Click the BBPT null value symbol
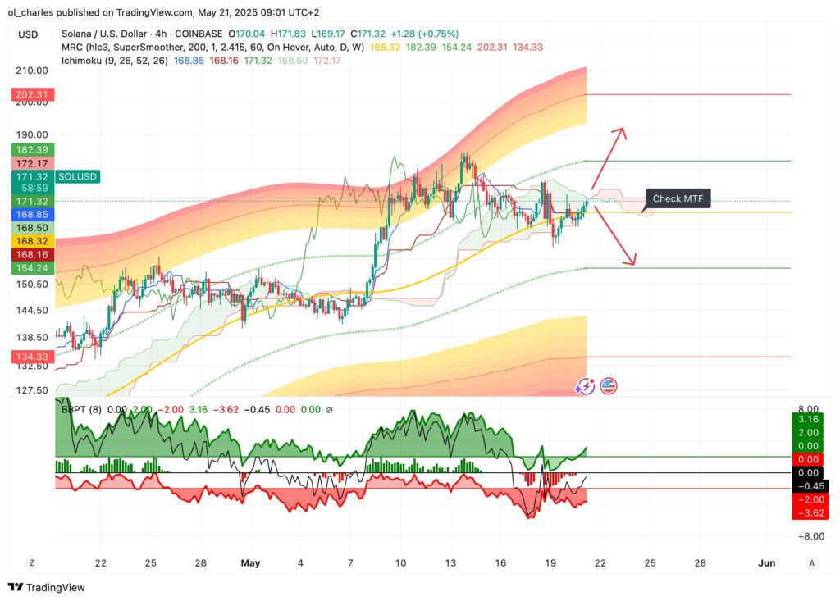The height and width of the screenshot is (601, 840). pyautogui.click(x=329, y=410)
